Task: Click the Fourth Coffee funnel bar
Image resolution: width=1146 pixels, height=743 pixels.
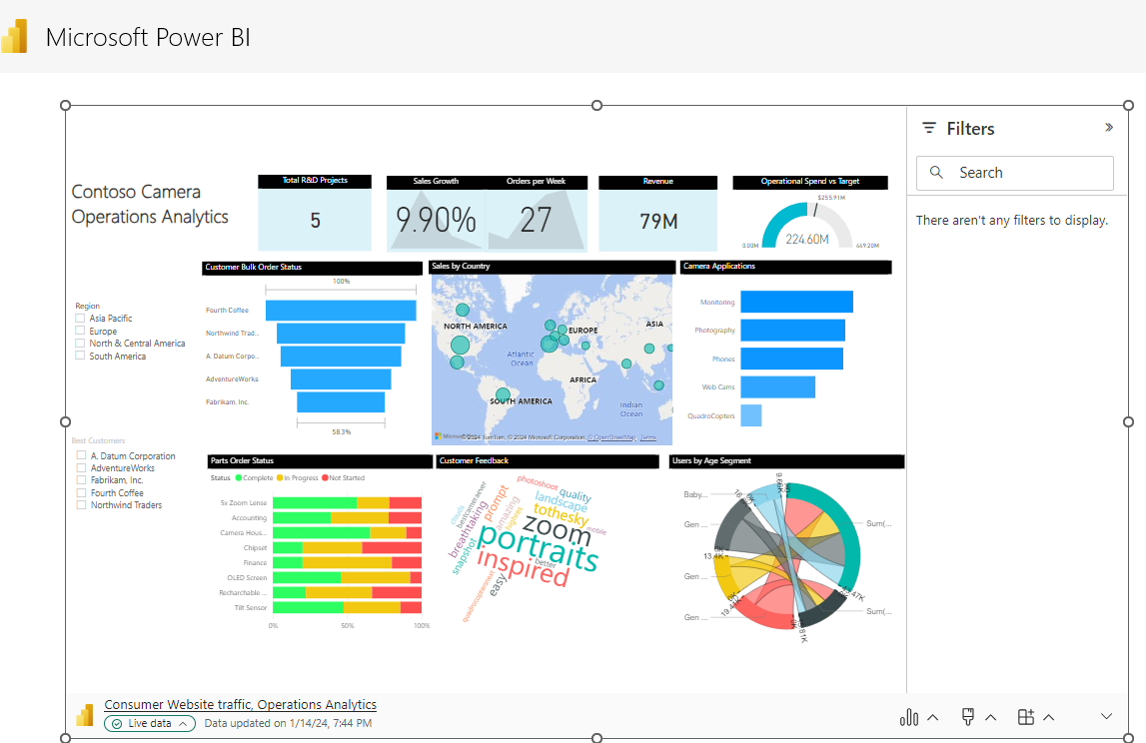Action: [x=341, y=310]
